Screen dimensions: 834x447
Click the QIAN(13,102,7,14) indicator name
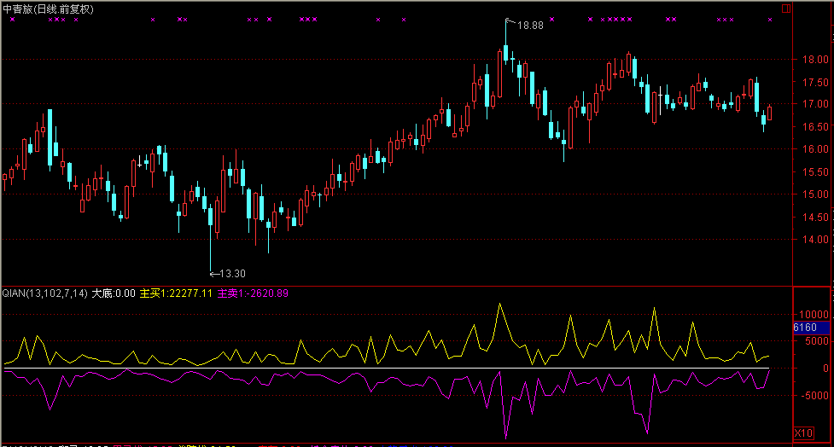pyautogui.click(x=44, y=293)
